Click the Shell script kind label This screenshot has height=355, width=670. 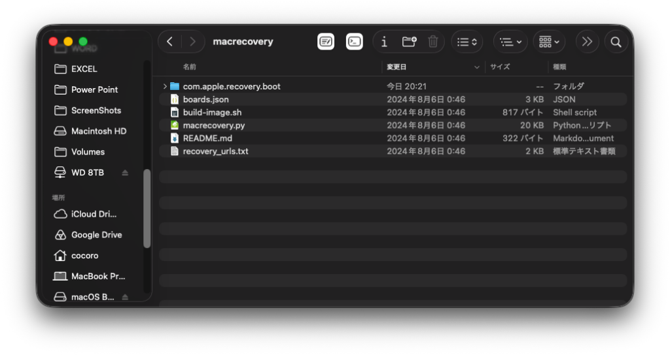pyautogui.click(x=574, y=112)
